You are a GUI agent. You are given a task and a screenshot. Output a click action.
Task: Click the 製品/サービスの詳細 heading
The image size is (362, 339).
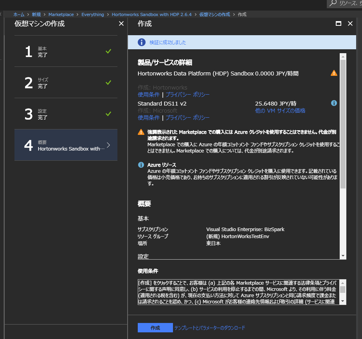coord(165,63)
